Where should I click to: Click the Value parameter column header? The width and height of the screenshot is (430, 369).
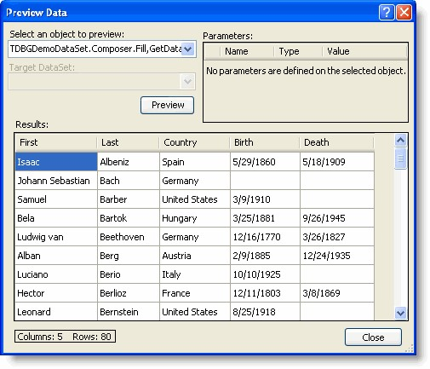point(364,51)
